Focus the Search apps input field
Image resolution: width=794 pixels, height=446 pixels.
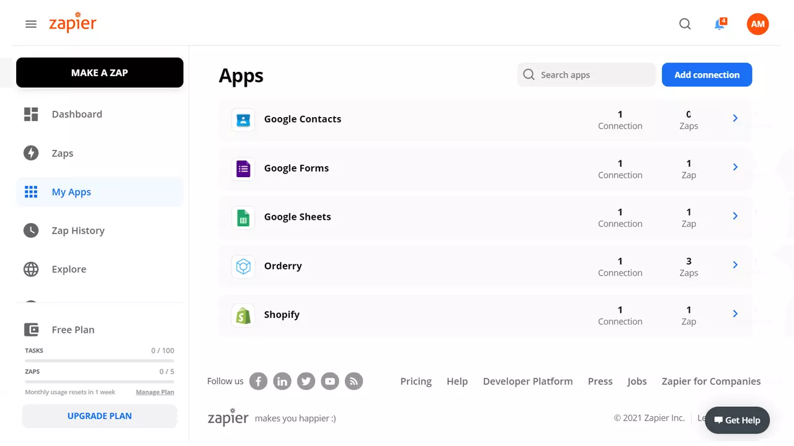586,75
